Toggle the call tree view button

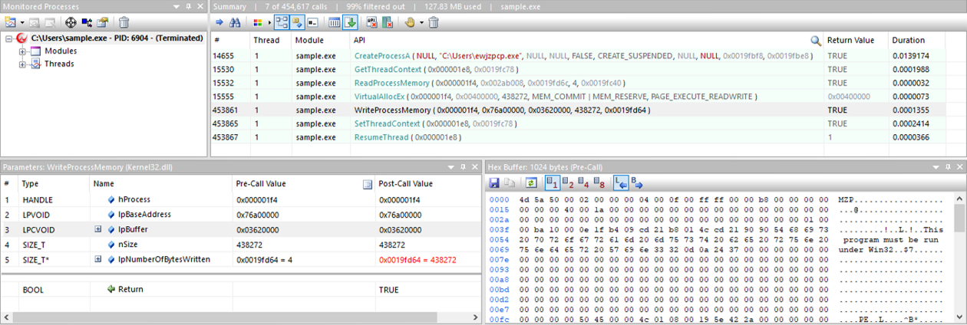(281, 23)
